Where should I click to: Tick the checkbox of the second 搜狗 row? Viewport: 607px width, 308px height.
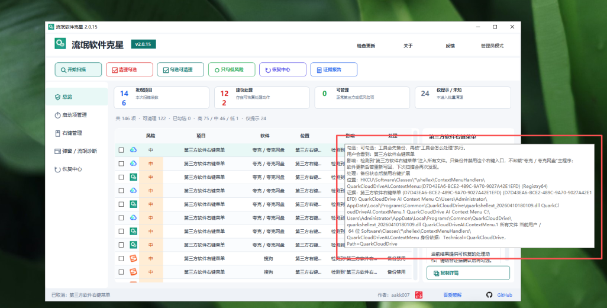coord(121,272)
